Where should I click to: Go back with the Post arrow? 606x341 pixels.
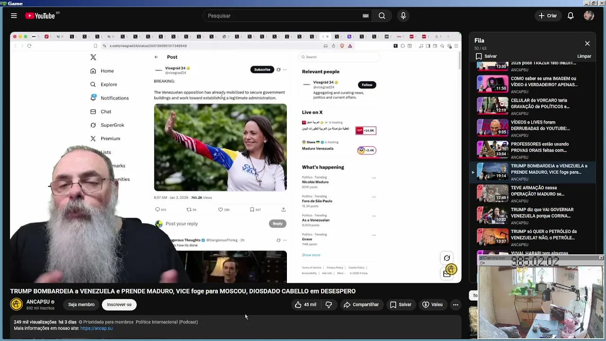tap(156, 57)
